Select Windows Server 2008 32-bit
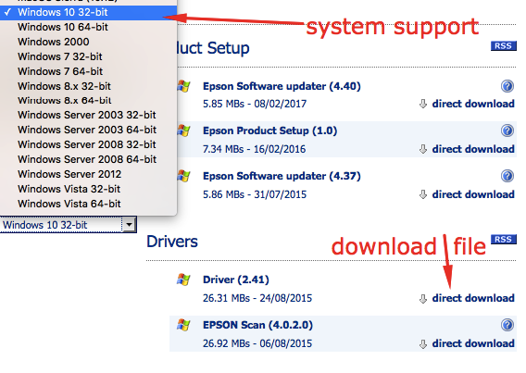Screen dimensions: 526x373 point(88,144)
